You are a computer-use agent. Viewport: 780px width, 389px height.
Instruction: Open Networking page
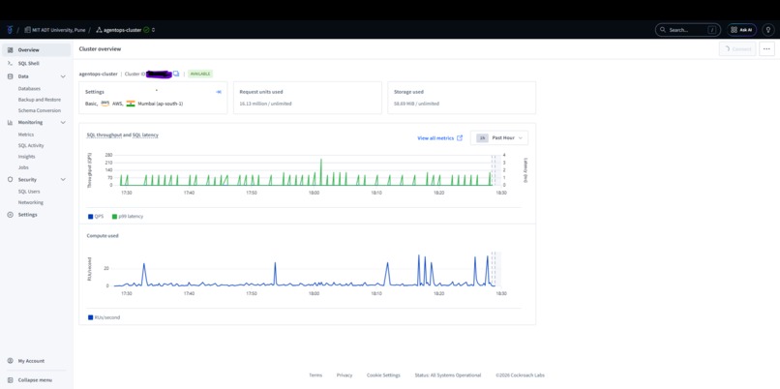coord(30,202)
